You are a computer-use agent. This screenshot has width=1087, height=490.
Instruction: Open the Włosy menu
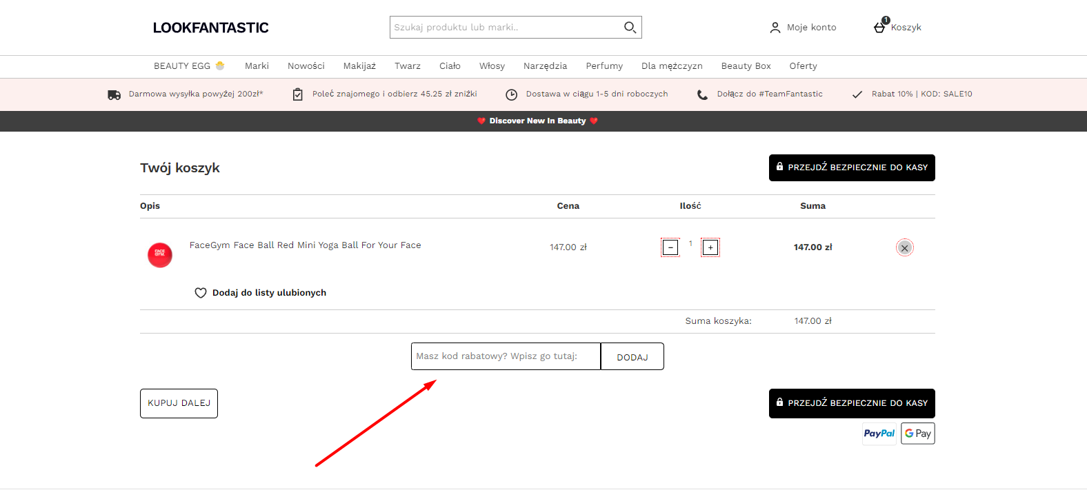click(492, 66)
